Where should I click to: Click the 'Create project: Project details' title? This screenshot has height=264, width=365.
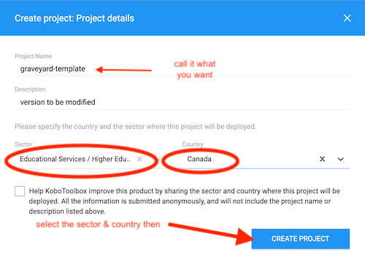click(74, 18)
